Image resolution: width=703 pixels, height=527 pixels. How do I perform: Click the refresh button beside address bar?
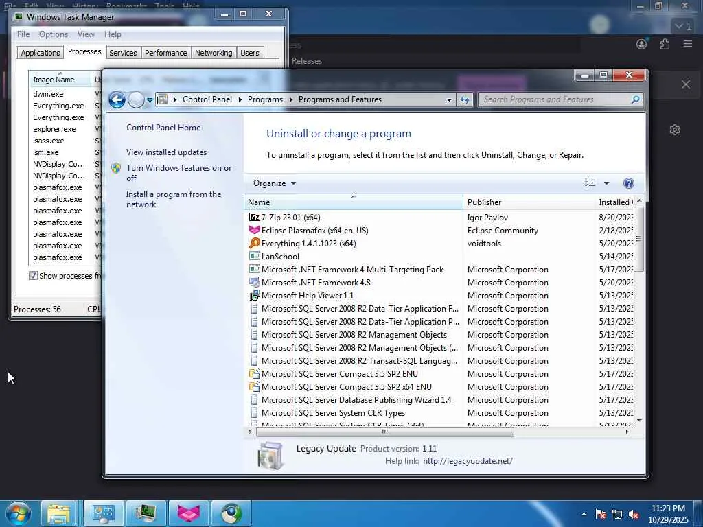pos(465,99)
